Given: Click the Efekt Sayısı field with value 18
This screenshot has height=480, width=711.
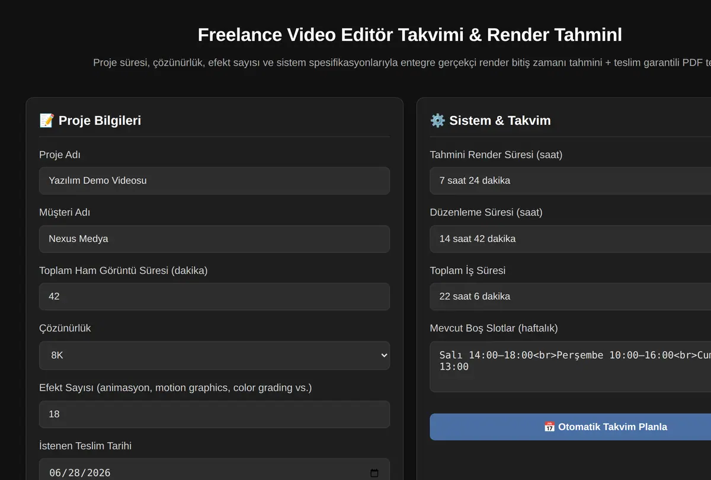Looking at the screenshot, I should point(214,414).
